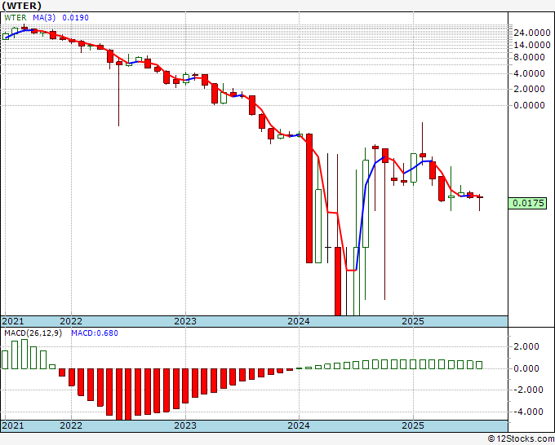Image resolution: width=555 pixels, height=445 pixels.
Task: Select 2023 on the MACD panel time axis
Action: tap(185, 425)
